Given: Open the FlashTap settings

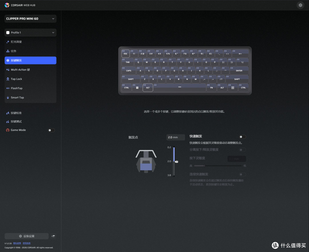Looking at the screenshot, I should click(x=30, y=88).
